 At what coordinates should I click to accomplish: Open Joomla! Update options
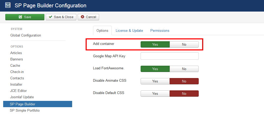(x=22, y=97)
